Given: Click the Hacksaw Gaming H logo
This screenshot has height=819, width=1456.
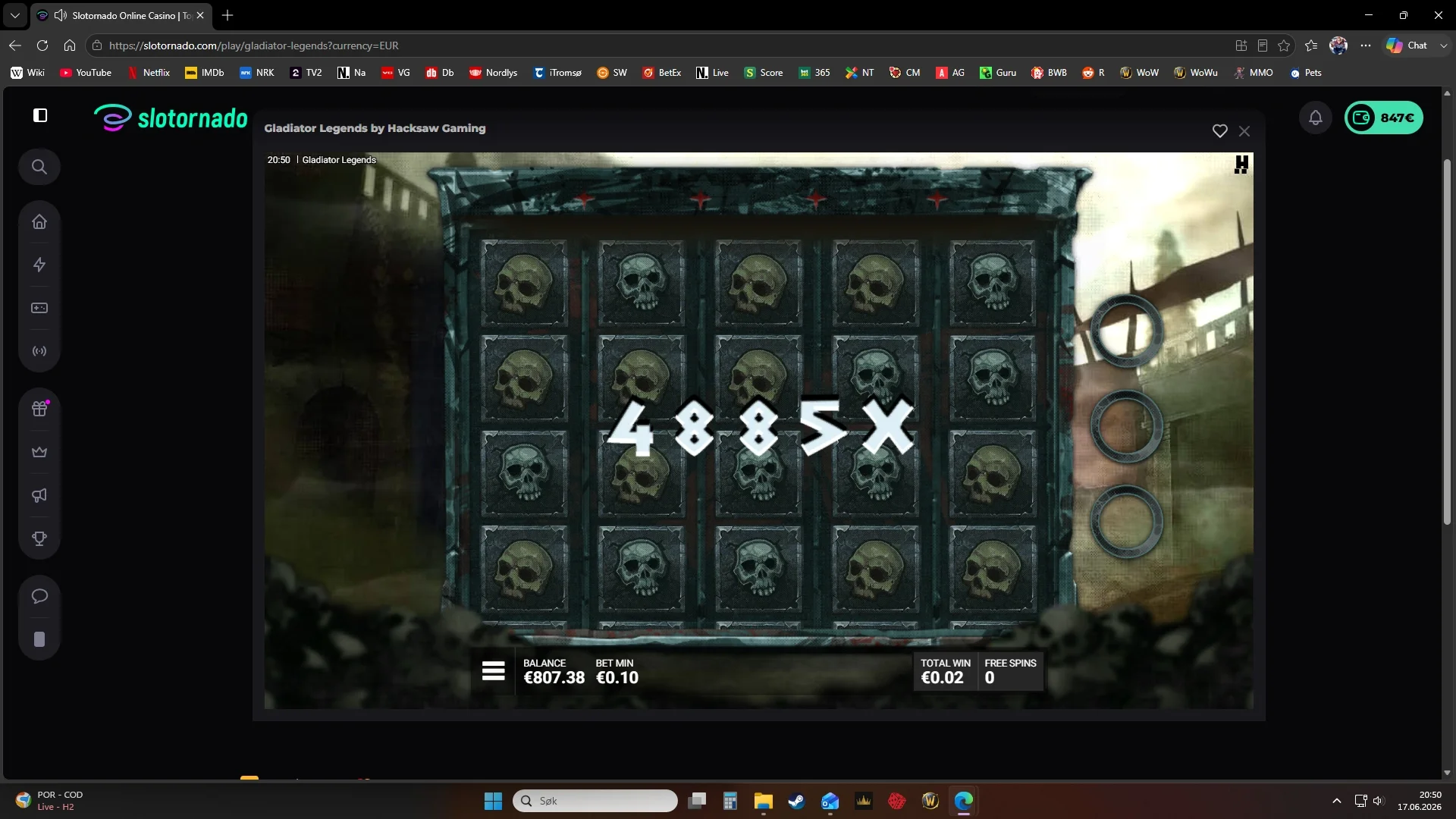Looking at the screenshot, I should (1241, 165).
